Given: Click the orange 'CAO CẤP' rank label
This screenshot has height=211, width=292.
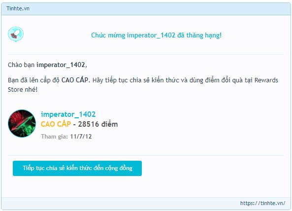Looking at the screenshot, I should point(56,124).
